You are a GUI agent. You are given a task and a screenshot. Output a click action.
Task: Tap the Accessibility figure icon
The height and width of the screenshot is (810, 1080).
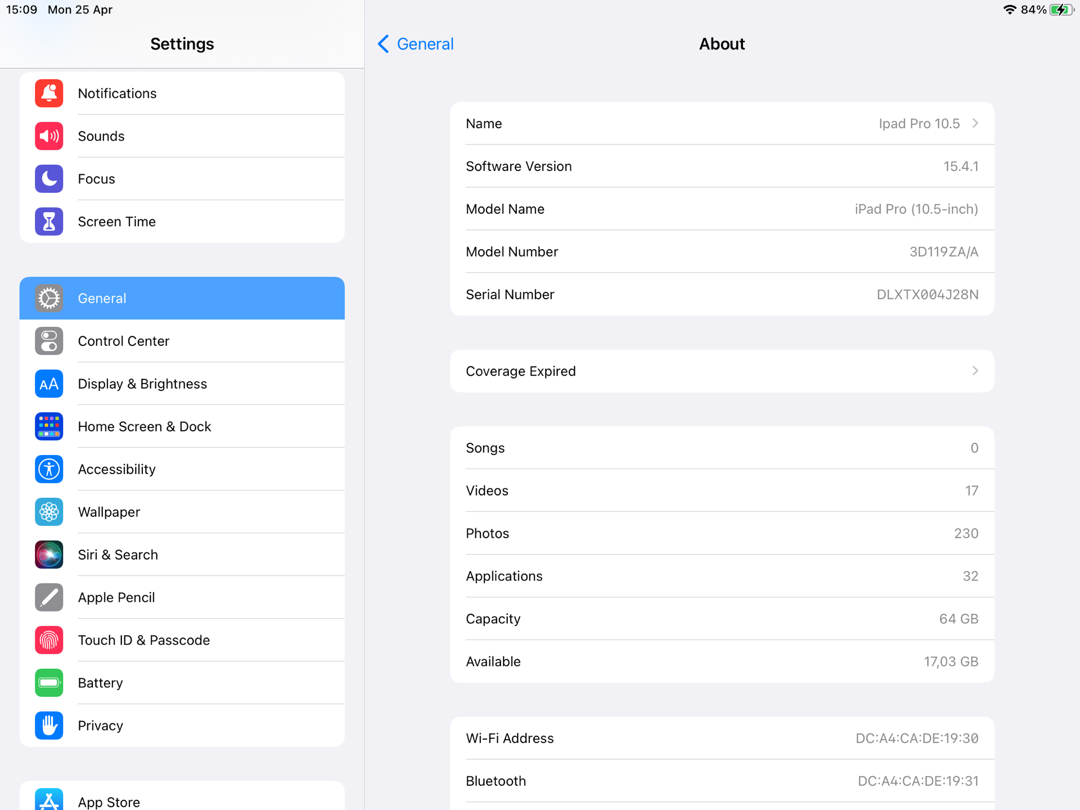point(49,469)
